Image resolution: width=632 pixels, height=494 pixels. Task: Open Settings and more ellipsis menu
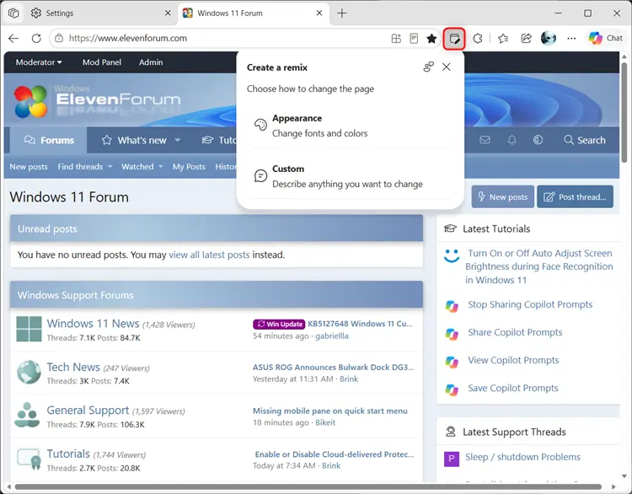pyautogui.click(x=571, y=38)
